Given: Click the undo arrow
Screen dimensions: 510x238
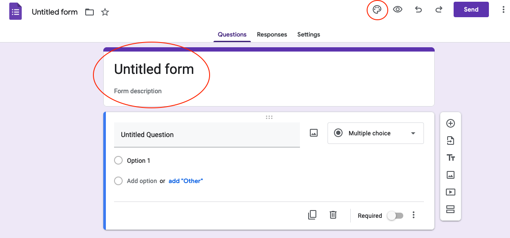Looking at the screenshot, I should tap(418, 9).
